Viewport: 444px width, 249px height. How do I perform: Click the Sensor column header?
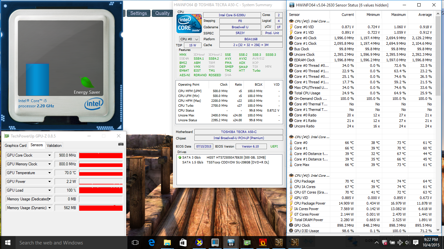[x=309, y=15]
